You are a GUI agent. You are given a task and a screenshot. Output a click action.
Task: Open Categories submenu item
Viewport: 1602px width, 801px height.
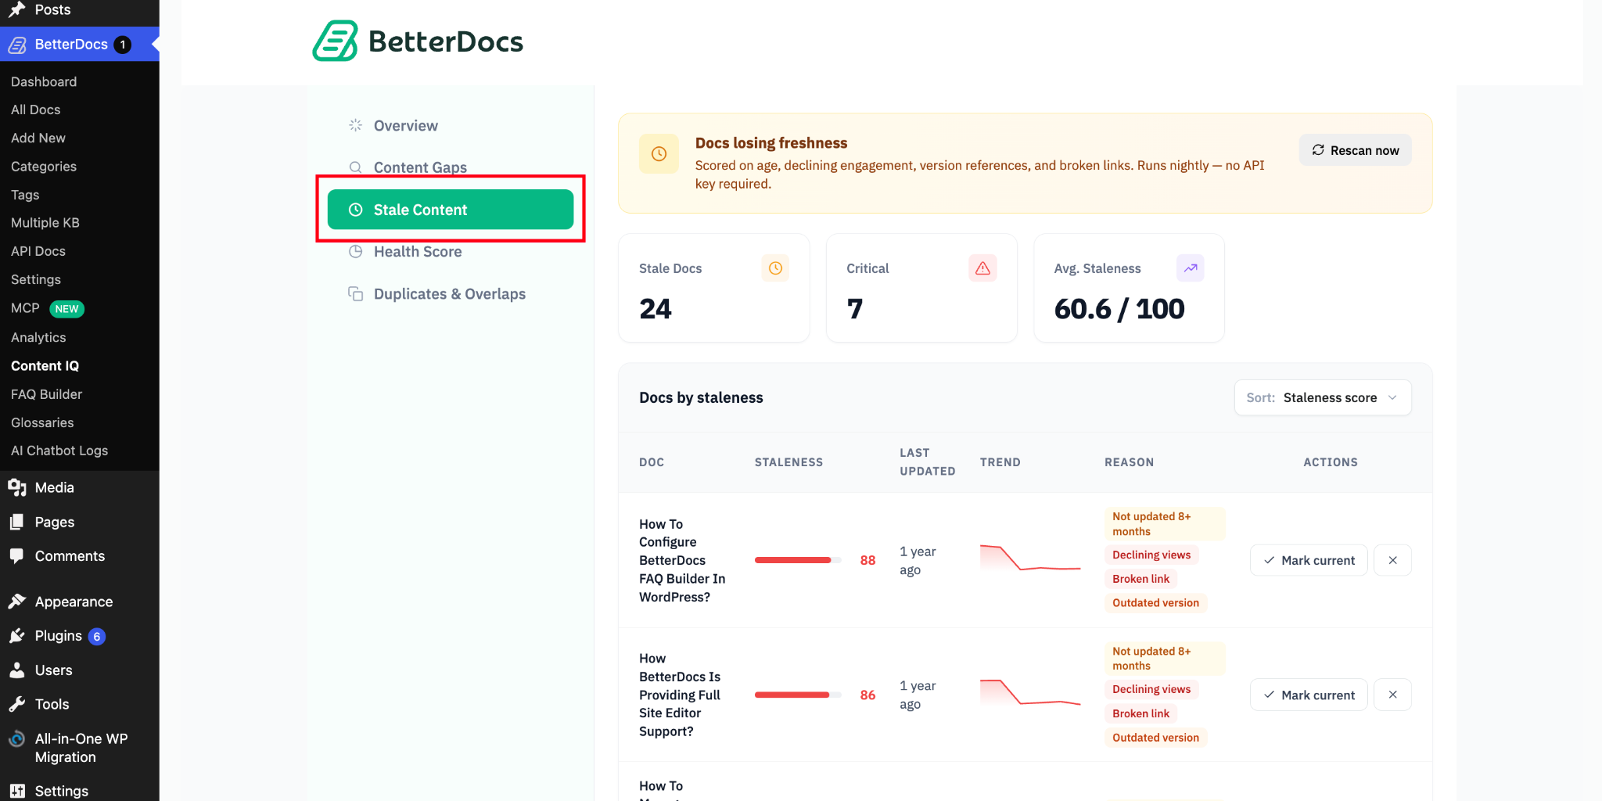[44, 167]
